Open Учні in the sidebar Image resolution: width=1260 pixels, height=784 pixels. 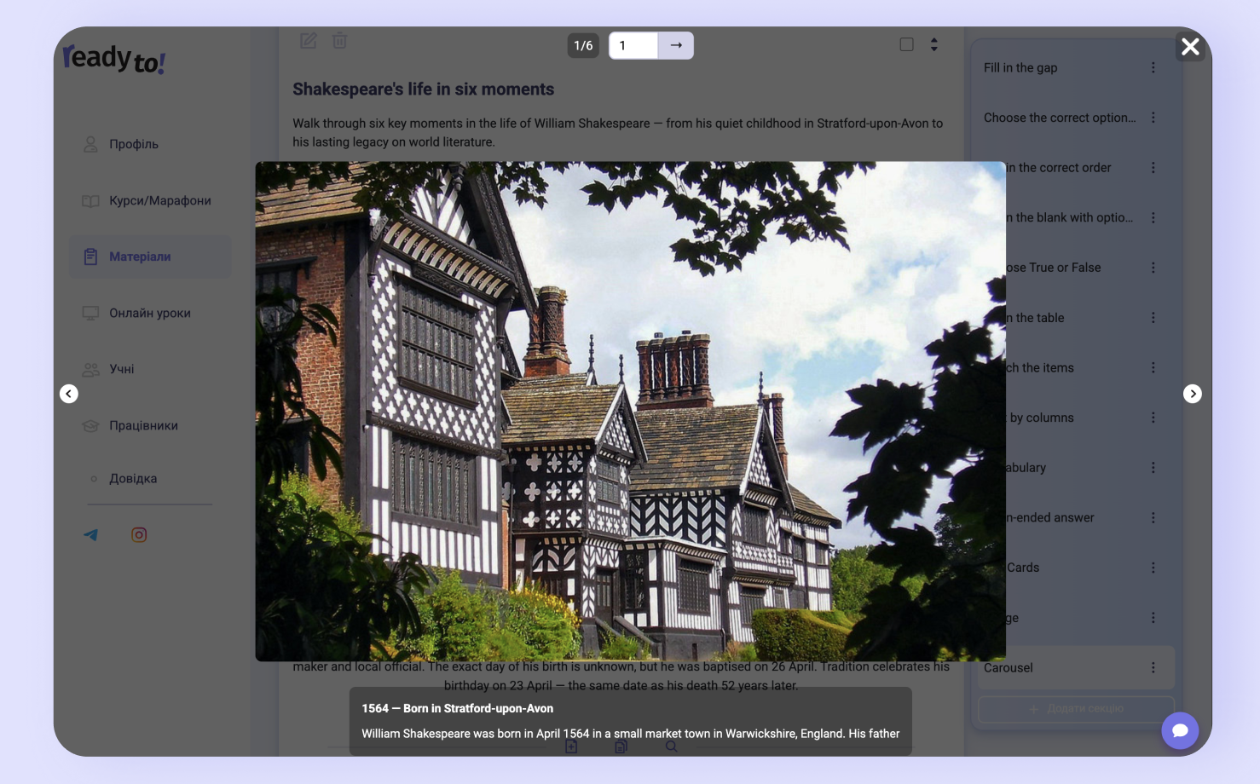(x=150, y=369)
